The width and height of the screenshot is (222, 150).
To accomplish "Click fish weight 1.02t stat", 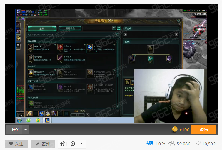I will (156, 144).
